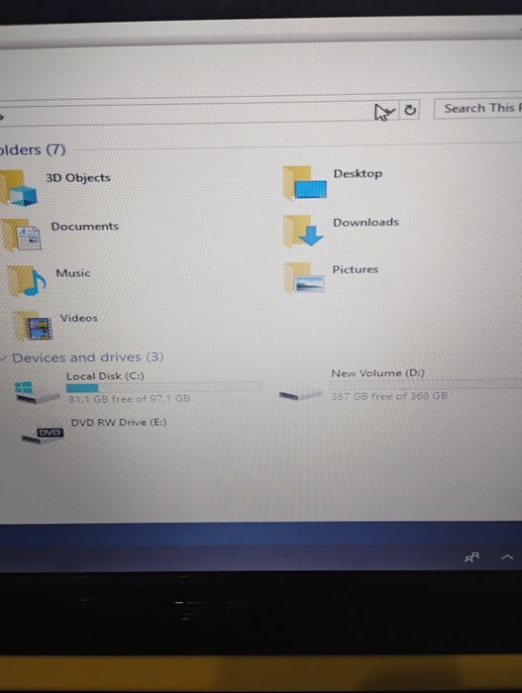Screen dimensions: 522x693
Task: Click the Folders (7) group header
Action: click(x=33, y=149)
